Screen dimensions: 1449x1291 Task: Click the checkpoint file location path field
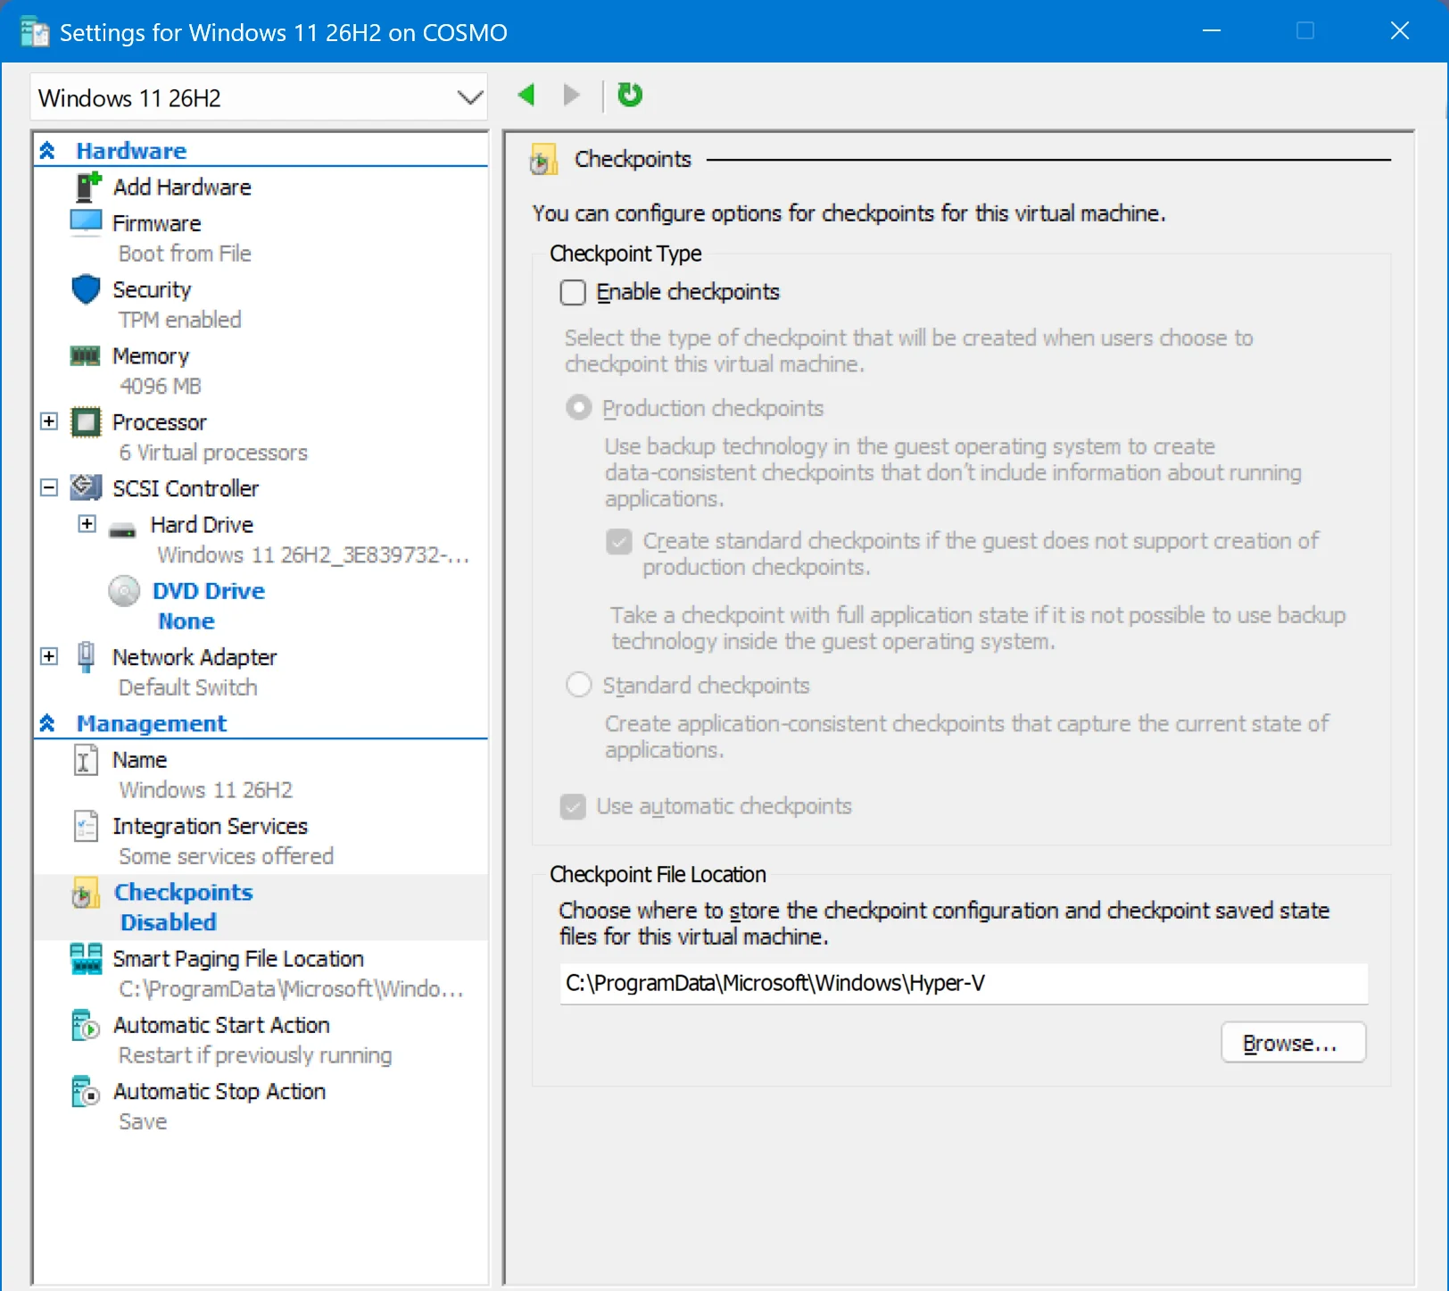[964, 983]
